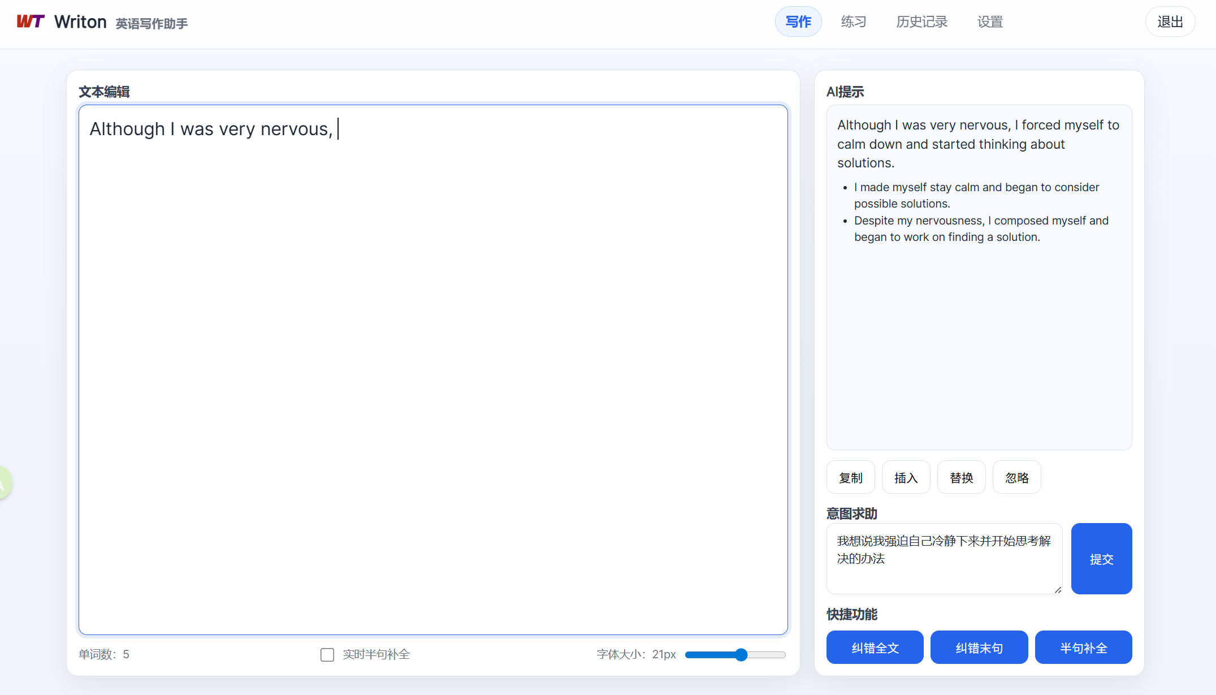Submit the intent with the 提交 button
The width and height of the screenshot is (1216, 695).
(x=1101, y=559)
